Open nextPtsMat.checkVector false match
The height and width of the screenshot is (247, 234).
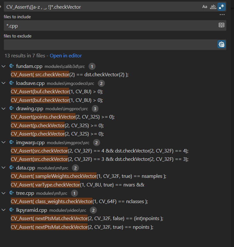[87, 218]
